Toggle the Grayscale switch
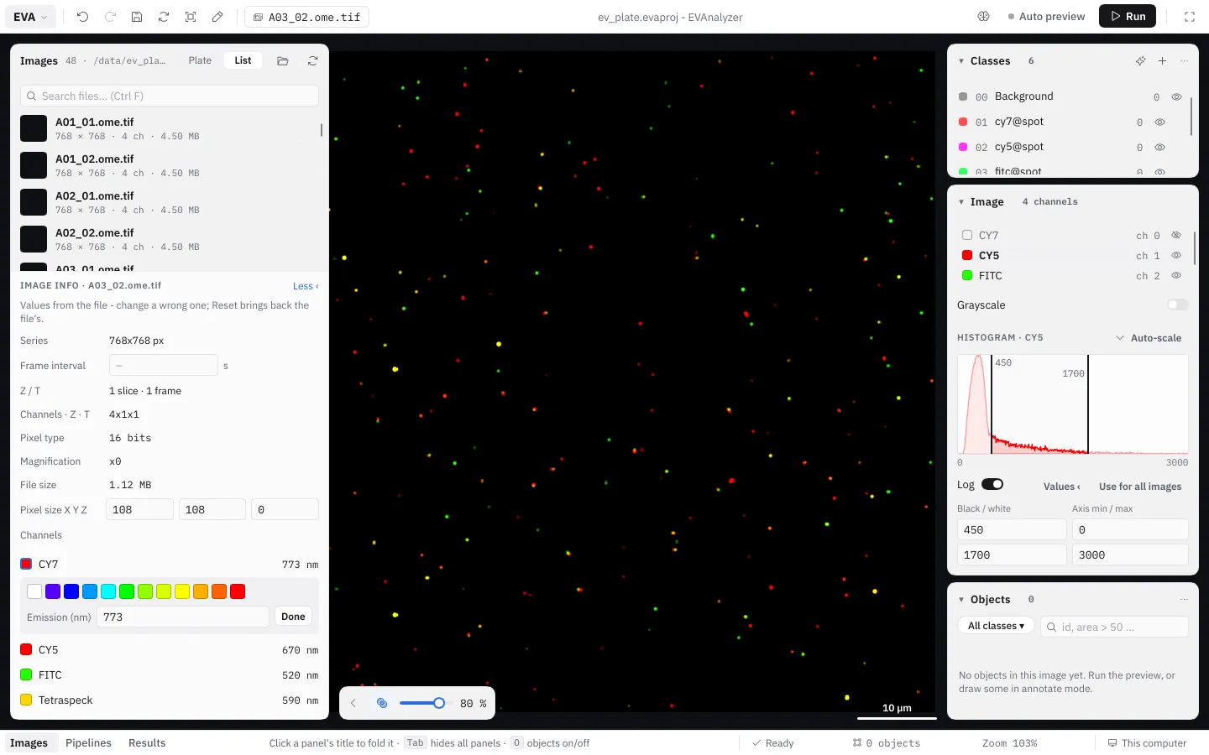The height and width of the screenshot is (755, 1209). tap(1178, 305)
